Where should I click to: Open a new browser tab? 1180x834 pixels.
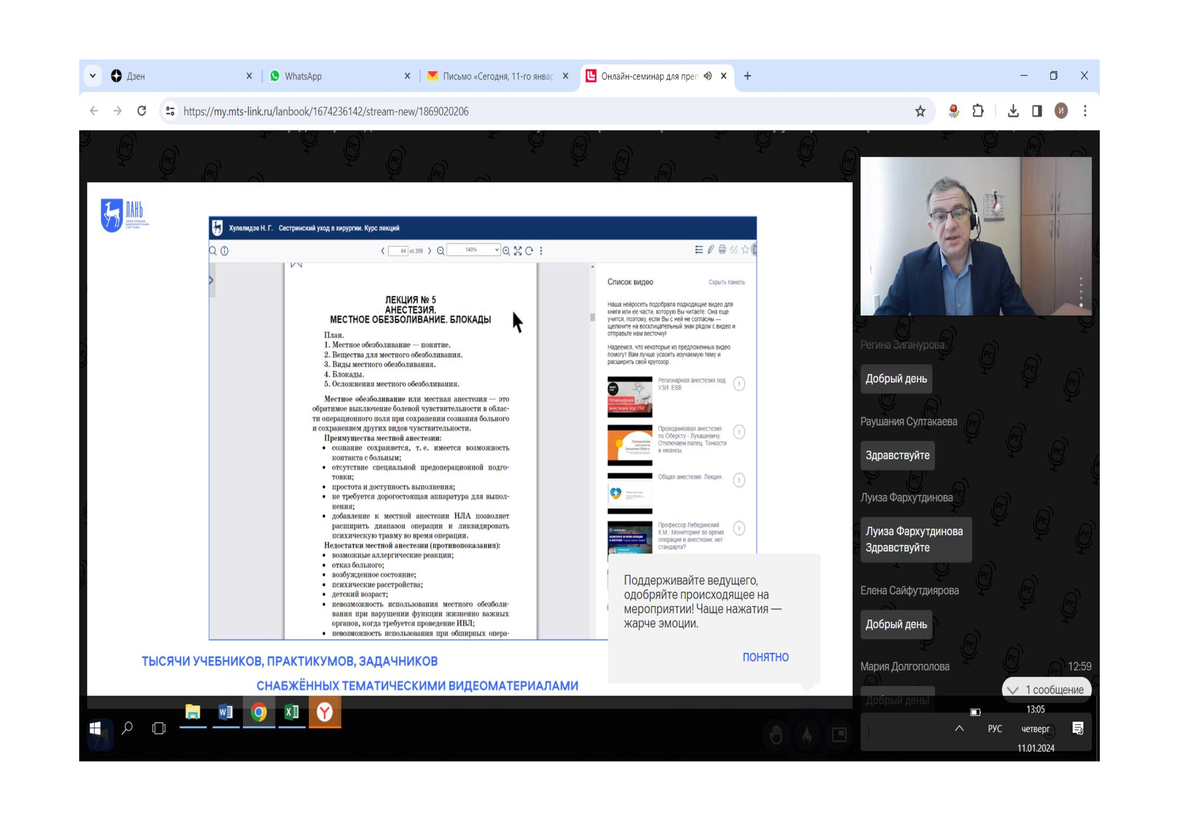point(747,76)
